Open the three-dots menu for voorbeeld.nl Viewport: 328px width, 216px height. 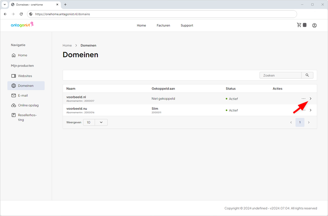[x=303, y=99]
